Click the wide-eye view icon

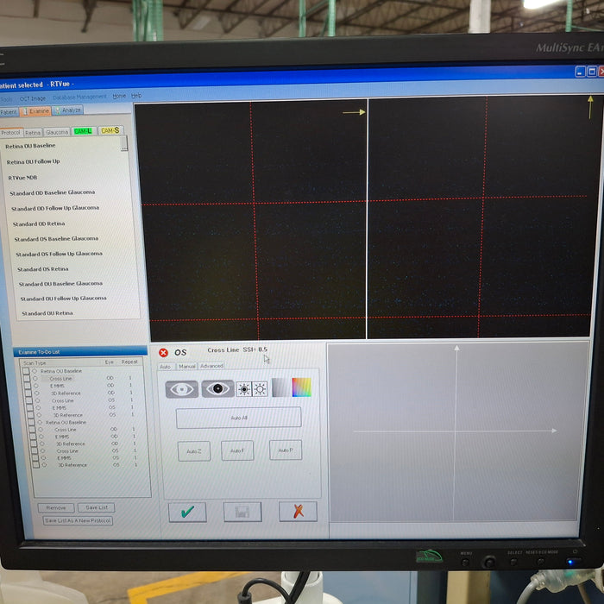pos(181,389)
